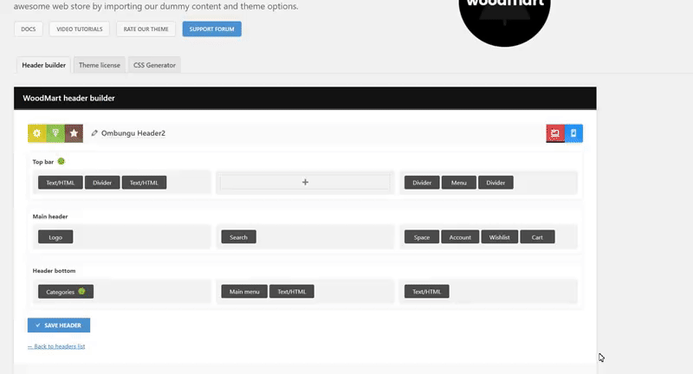Click the green header appearance icon
Screen dimensions: 693x374
(55, 133)
